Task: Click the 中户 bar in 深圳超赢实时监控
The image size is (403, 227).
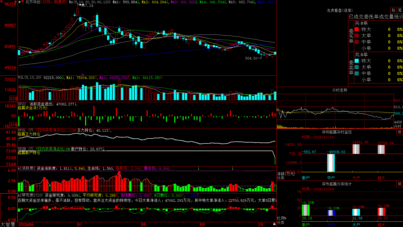Action: coord(331,163)
